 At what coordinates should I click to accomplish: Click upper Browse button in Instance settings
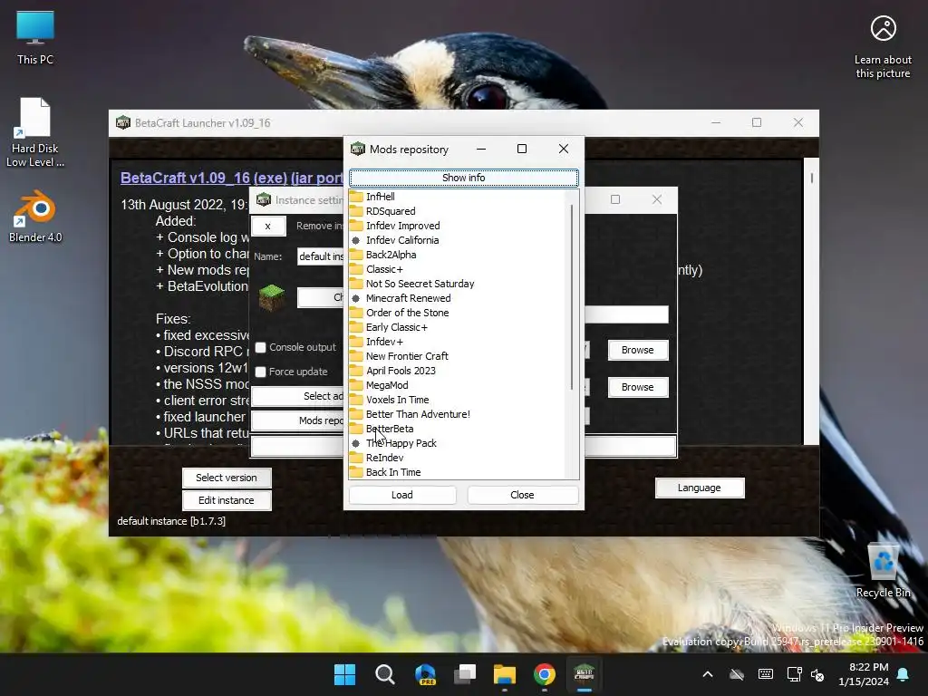pos(638,351)
